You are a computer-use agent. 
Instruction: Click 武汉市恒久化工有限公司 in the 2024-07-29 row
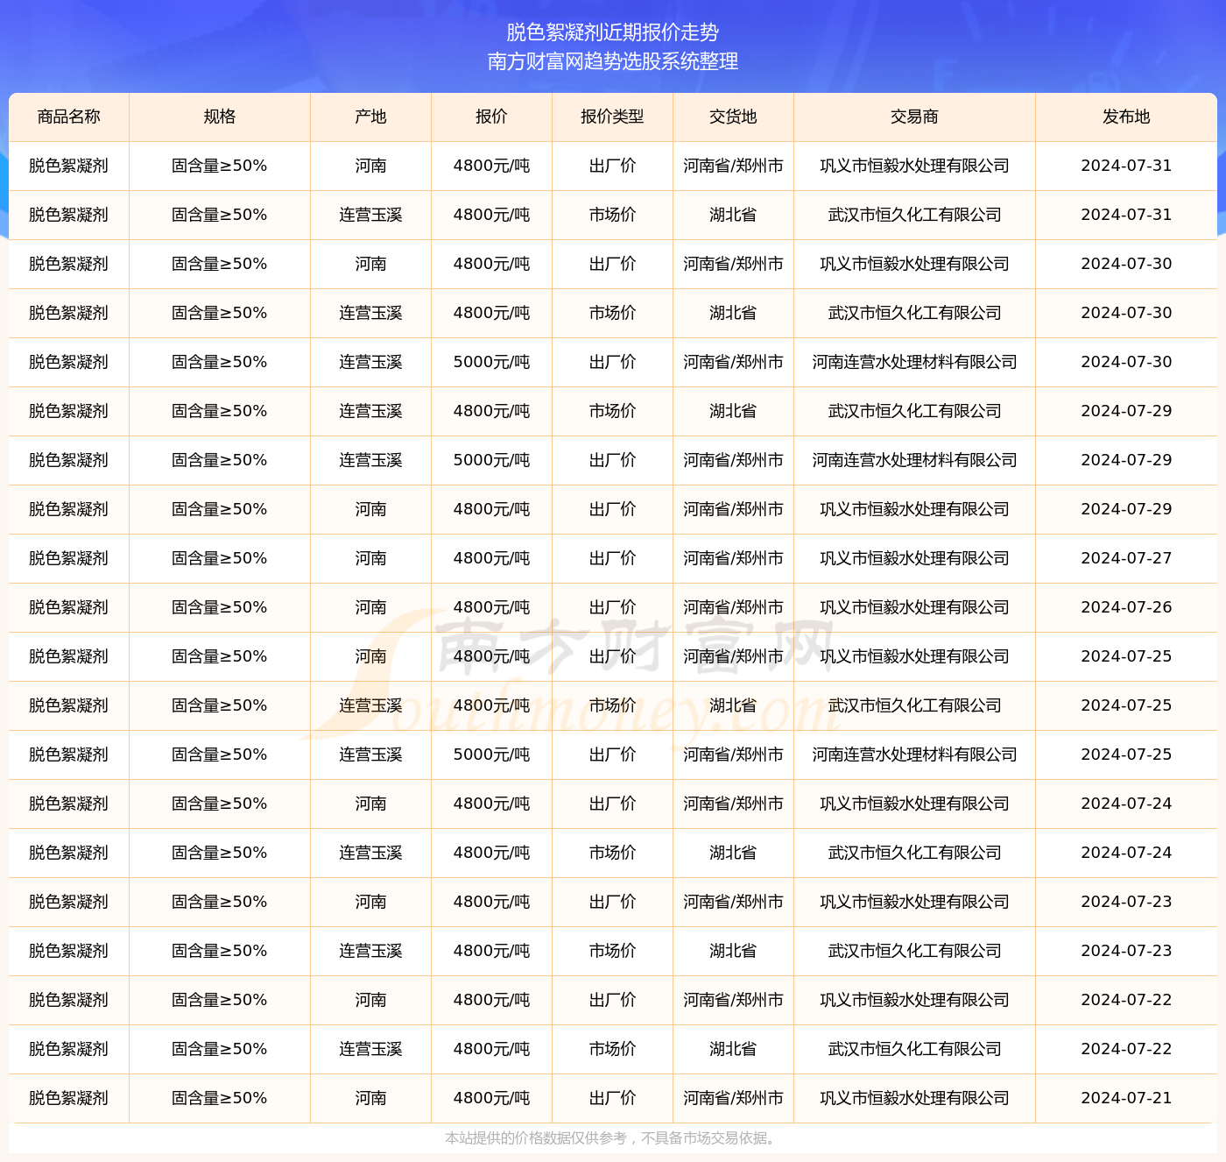pyautogui.click(x=914, y=411)
